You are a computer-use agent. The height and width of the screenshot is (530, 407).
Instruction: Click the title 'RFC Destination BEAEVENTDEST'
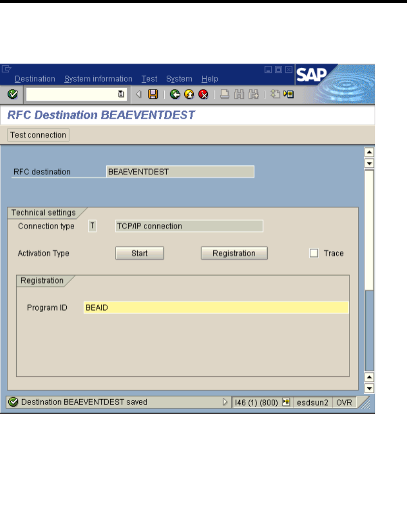(101, 115)
